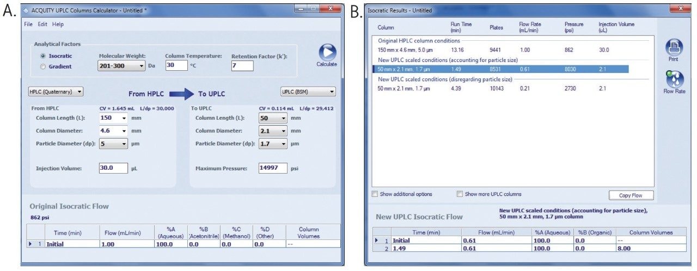Image resolution: width=697 pixels, height=271 pixels.
Task: Click the Copy Flow button
Action: pos(631,195)
